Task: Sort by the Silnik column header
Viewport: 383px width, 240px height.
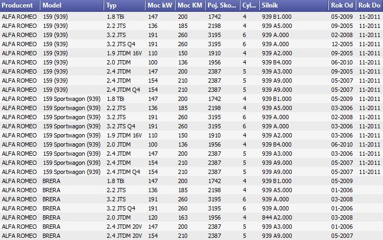Action: point(294,5)
